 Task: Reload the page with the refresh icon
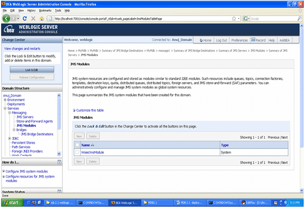coord(24,19)
